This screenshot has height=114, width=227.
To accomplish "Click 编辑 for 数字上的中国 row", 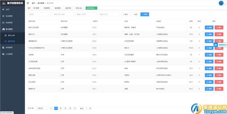I will [x=209, y=27].
